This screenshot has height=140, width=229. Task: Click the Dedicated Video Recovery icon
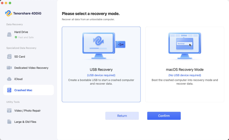[x=9, y=68]
